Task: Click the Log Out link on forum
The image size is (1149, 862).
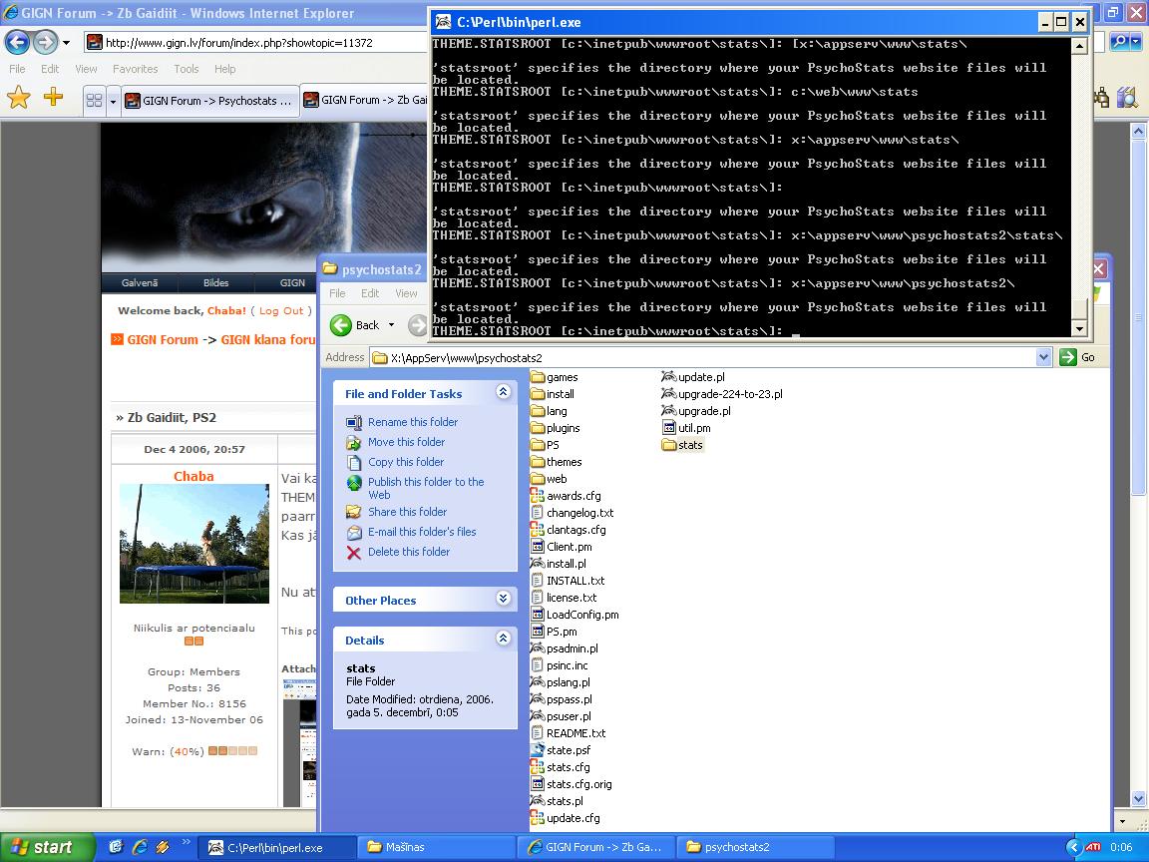Action: [281, 311]
